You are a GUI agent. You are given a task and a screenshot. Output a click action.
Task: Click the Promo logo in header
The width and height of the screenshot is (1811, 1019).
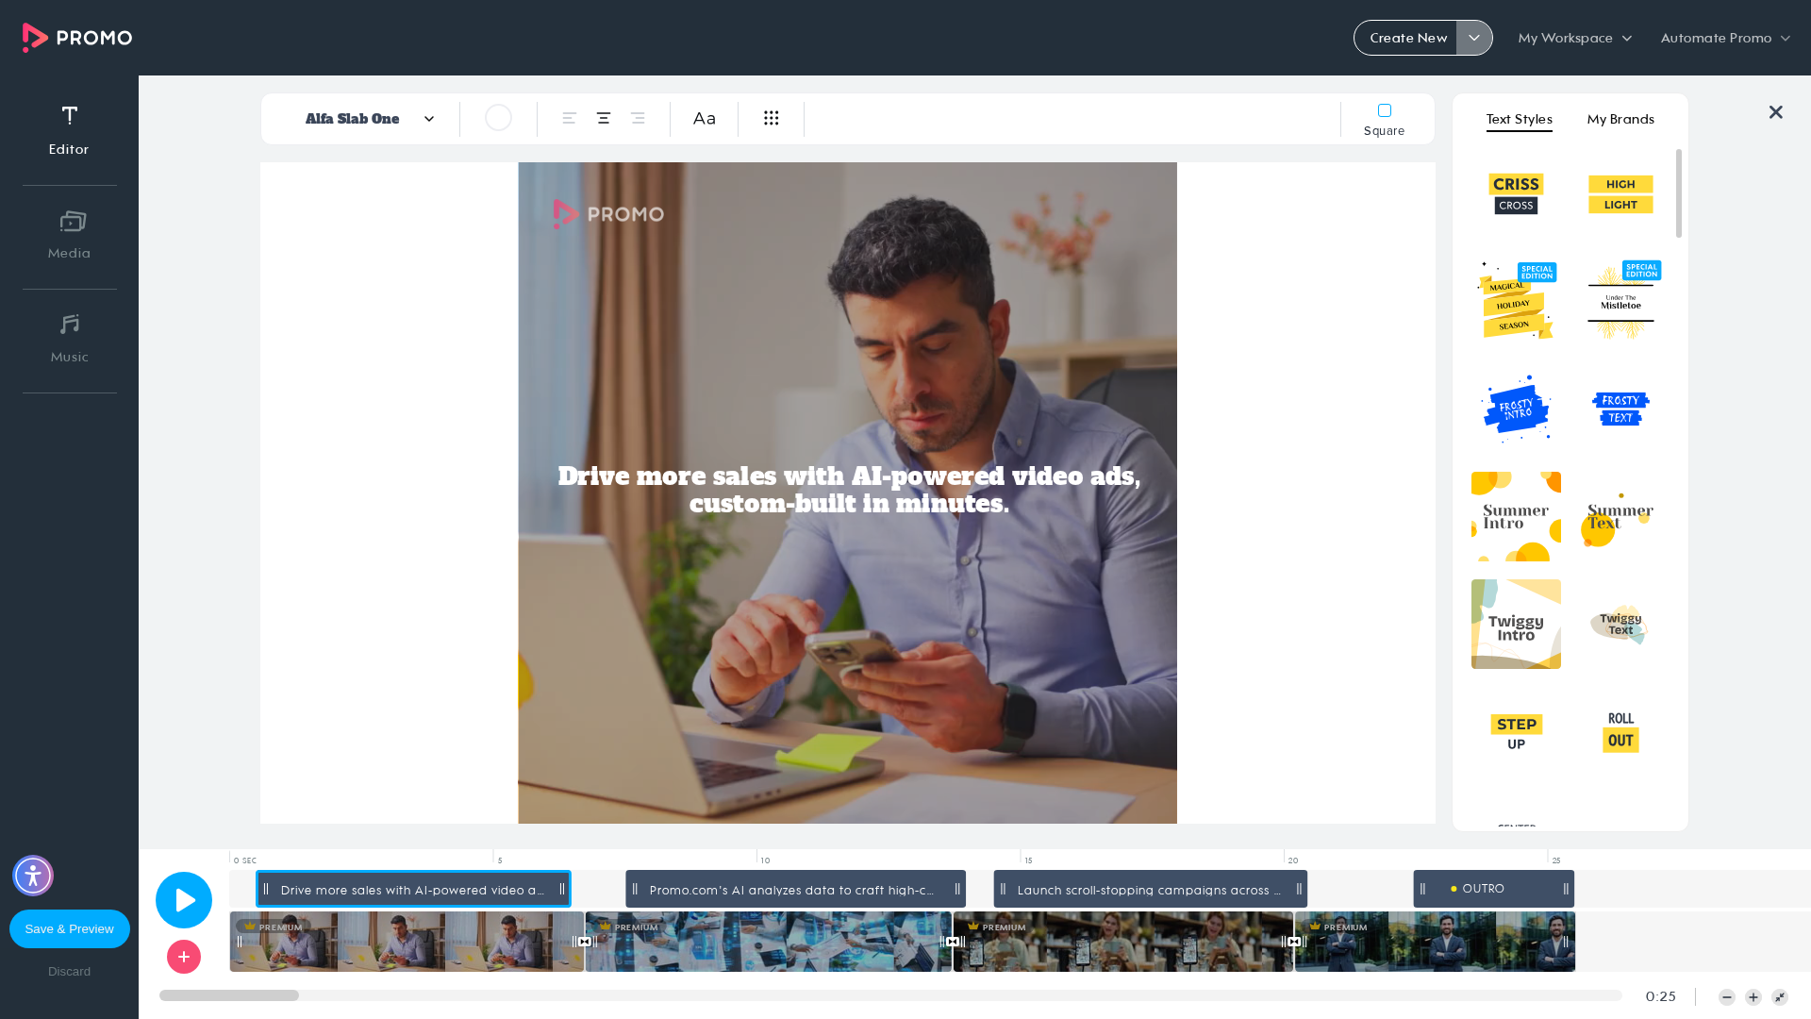(77, 38)
